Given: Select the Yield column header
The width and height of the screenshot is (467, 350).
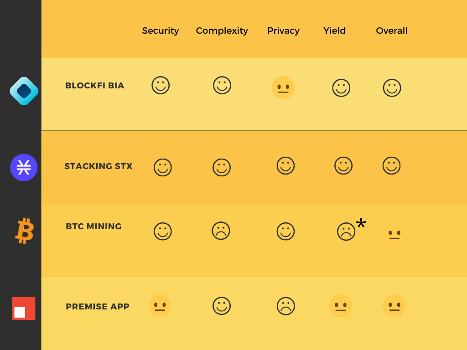Looking at the screenshot, I should pos(334,31).
